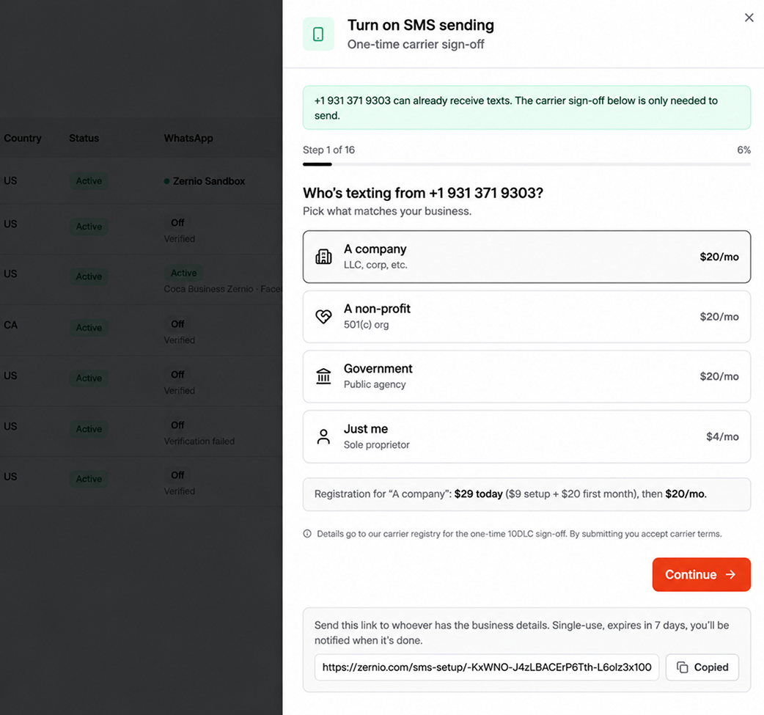The image size is (764, 715).
Task: Click "Who's texting from +1 931 371 9303?" heading
Action: [422, 193]
